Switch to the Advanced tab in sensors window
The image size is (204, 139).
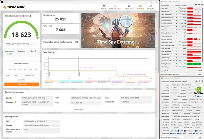[x=178, y=5]
